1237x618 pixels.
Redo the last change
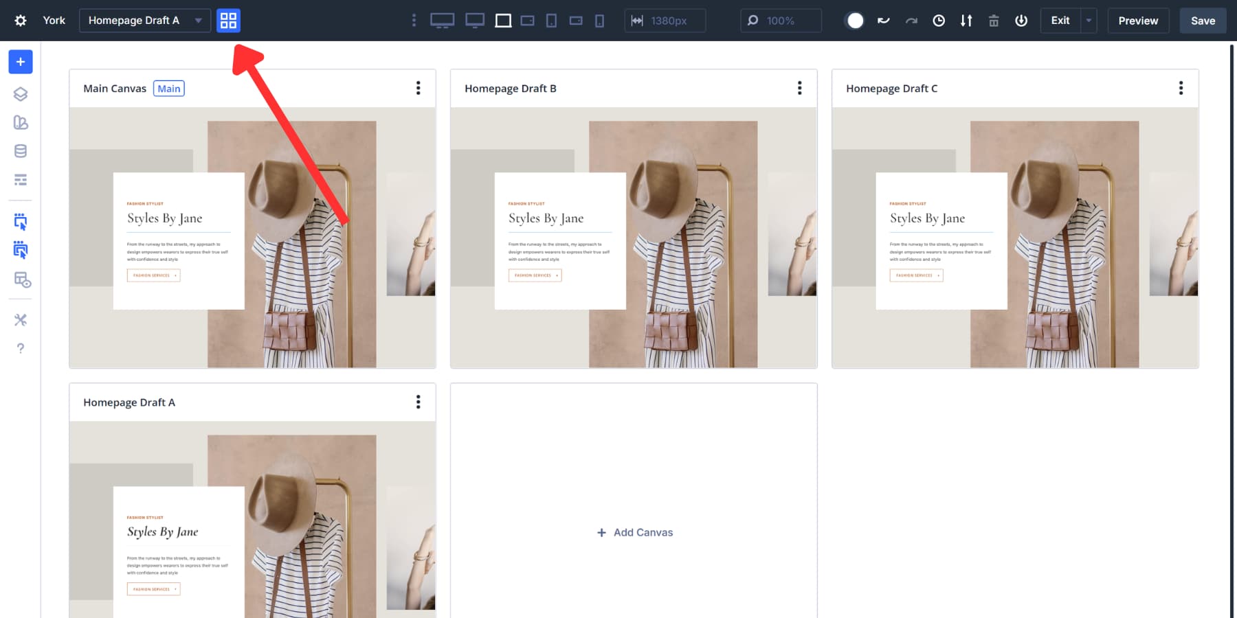pyautogui.click(x=911, y=21)
